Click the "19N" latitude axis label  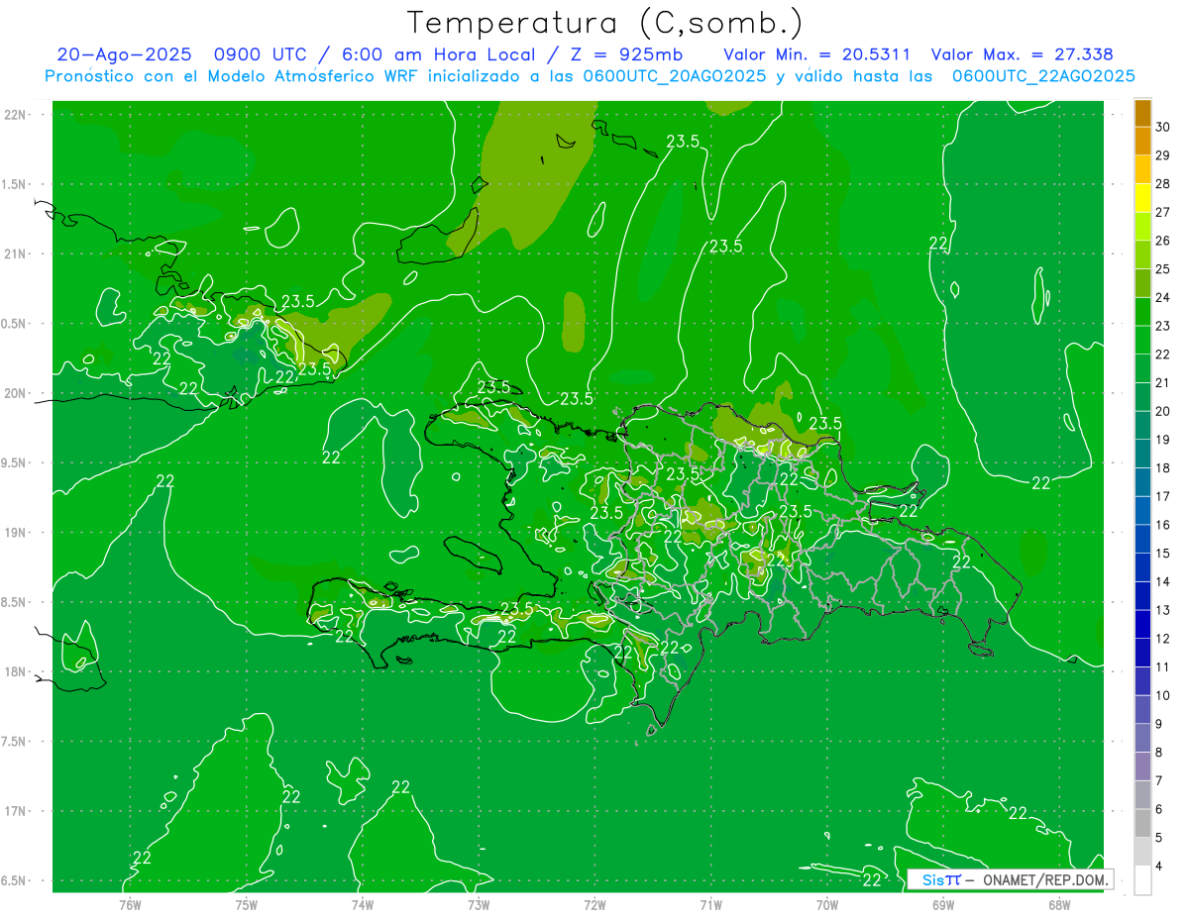tap(15, 532)
